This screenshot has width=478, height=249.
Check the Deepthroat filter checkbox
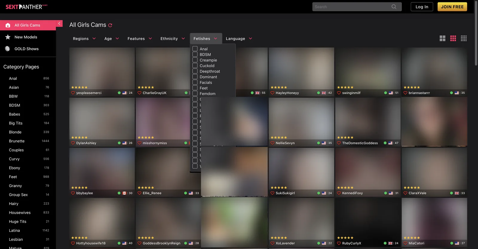pos(195,71)
